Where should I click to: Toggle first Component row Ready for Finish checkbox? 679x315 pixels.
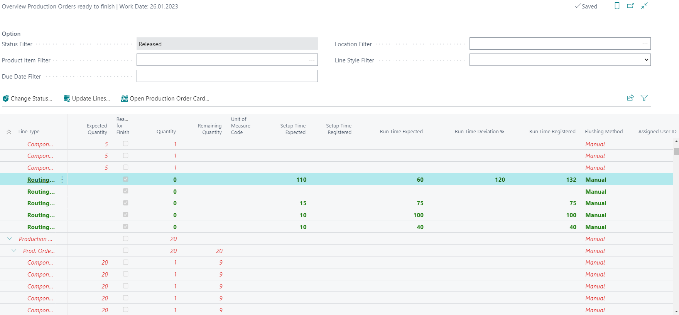[x=125, y=144]
